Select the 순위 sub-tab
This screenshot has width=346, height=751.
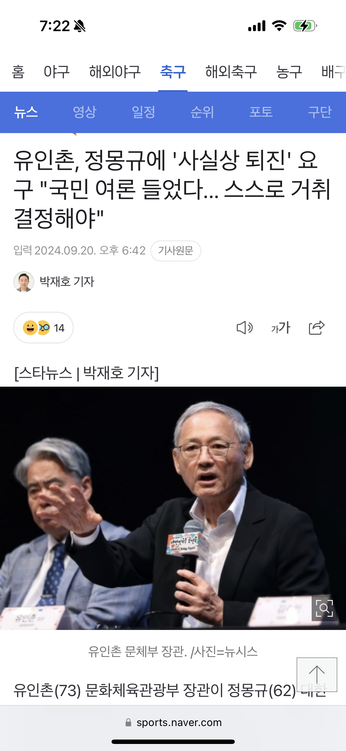(202, 112)
